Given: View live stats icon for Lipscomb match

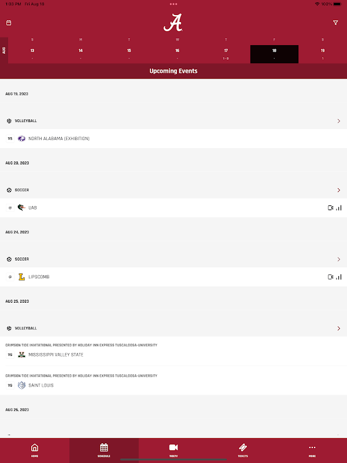Looking at the screenshot, I should 339,277.
